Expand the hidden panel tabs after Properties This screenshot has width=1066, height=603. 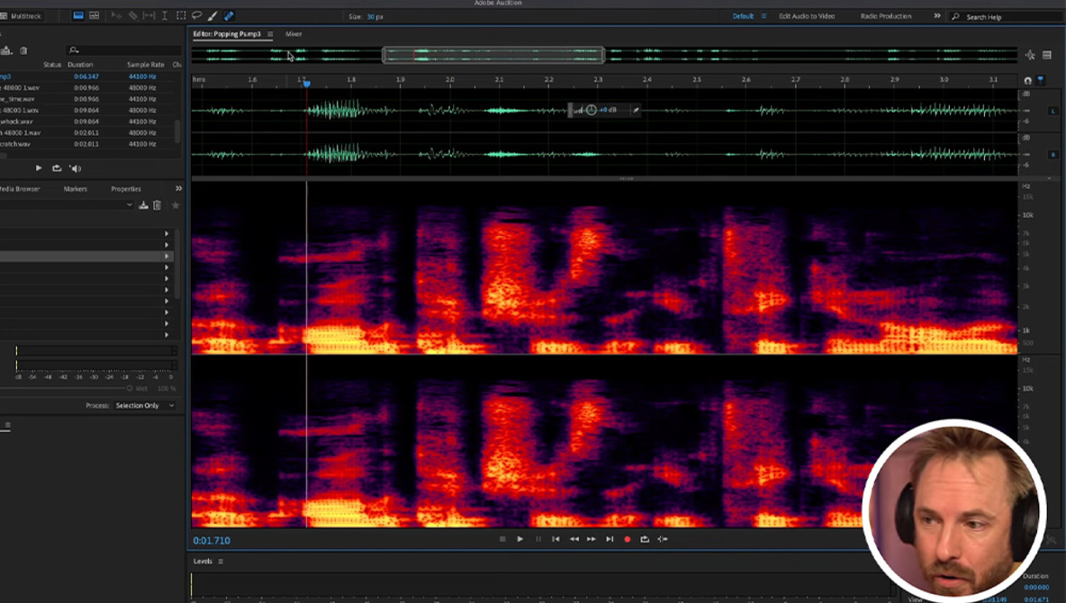178,189
